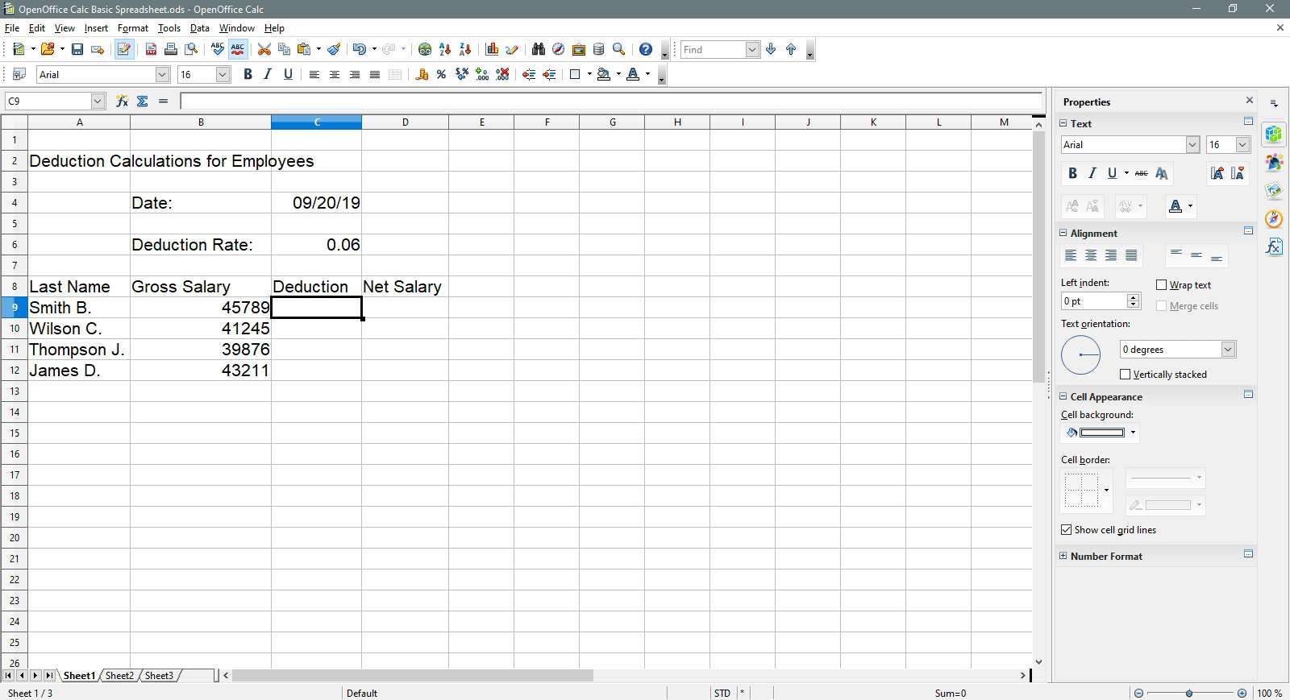Click STD selection mode in status bar
Viewport: 1290px width, 700px height.
(x=722, y=693)
